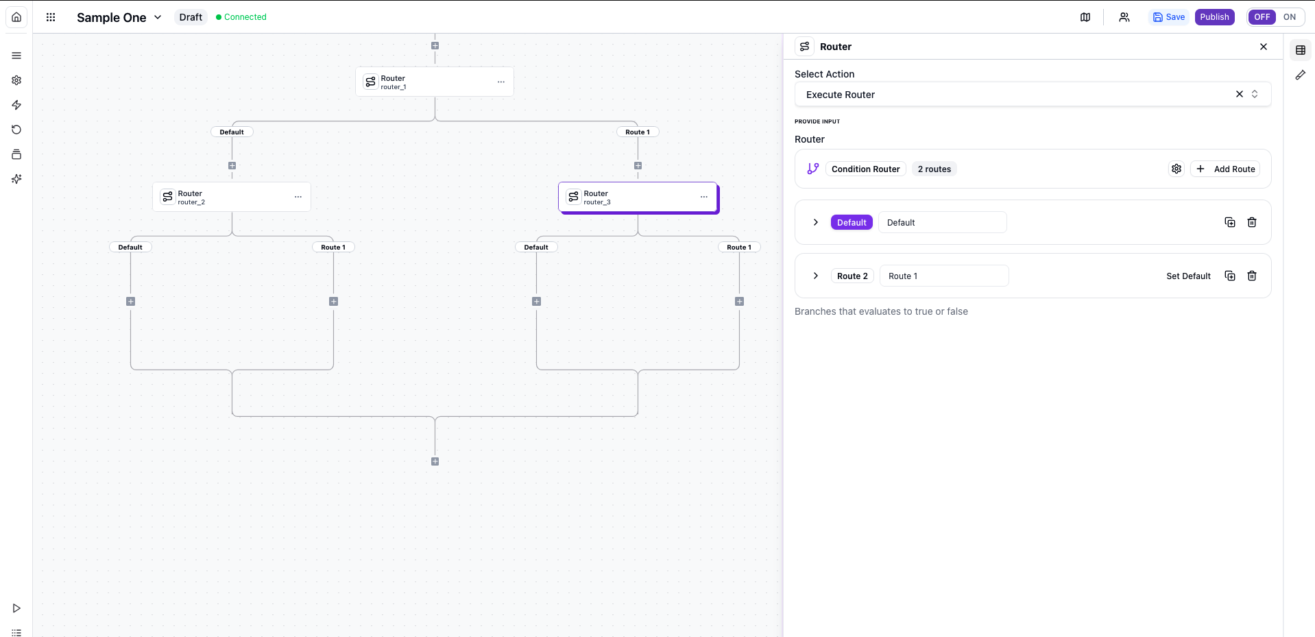This screenshot has height=637, width=1315.
Task: Click the Add Route button
Action: pyautogui.click(x=1226, y=169)
